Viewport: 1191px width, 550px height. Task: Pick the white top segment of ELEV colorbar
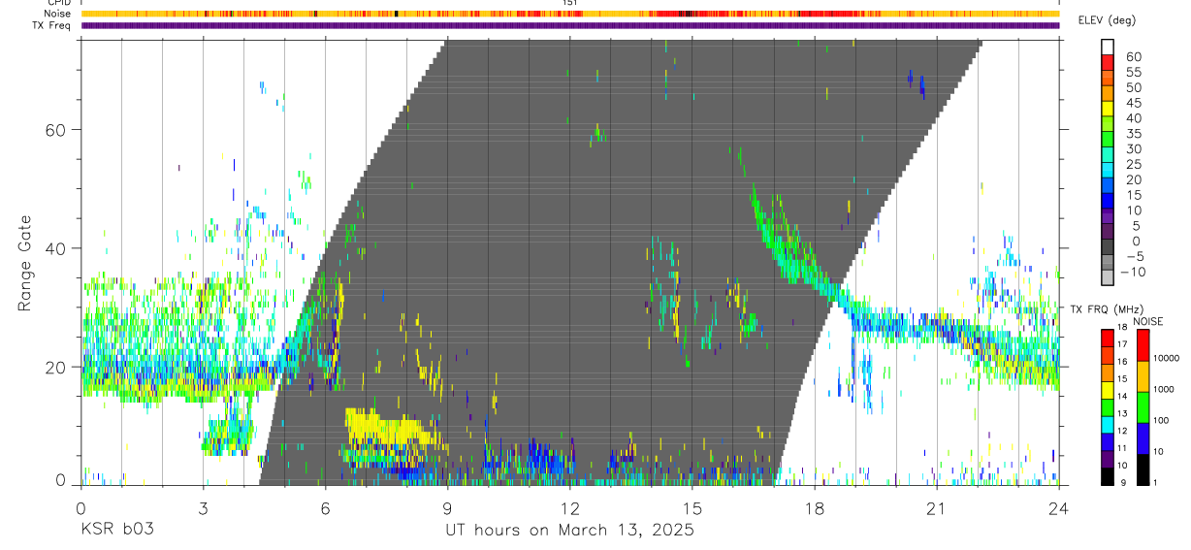(x=1108, y=47)
